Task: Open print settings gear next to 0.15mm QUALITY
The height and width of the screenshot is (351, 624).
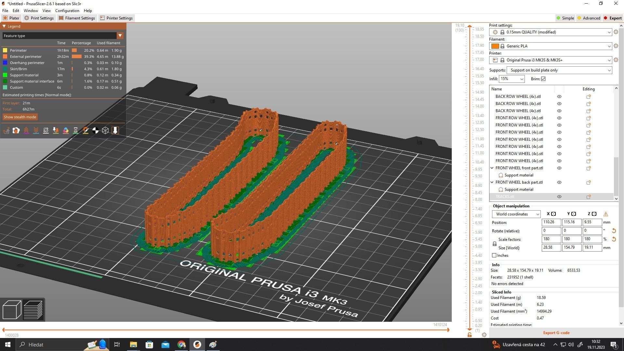Action: (x=616, y=32)
